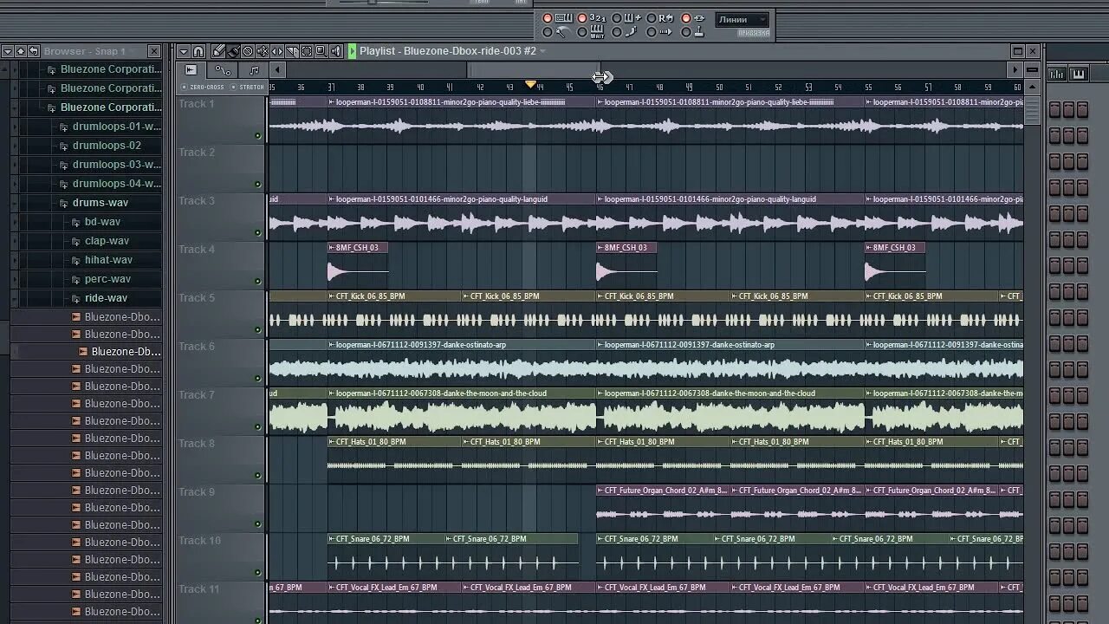Open the snap dropdown showing Линии

[x=742, y=20]
